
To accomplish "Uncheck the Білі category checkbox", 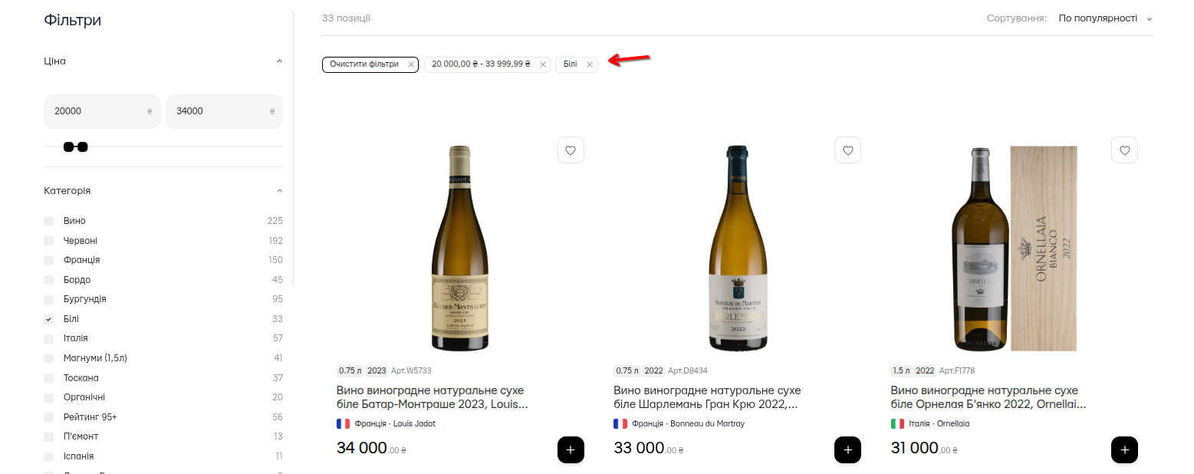I will (49, 319).
